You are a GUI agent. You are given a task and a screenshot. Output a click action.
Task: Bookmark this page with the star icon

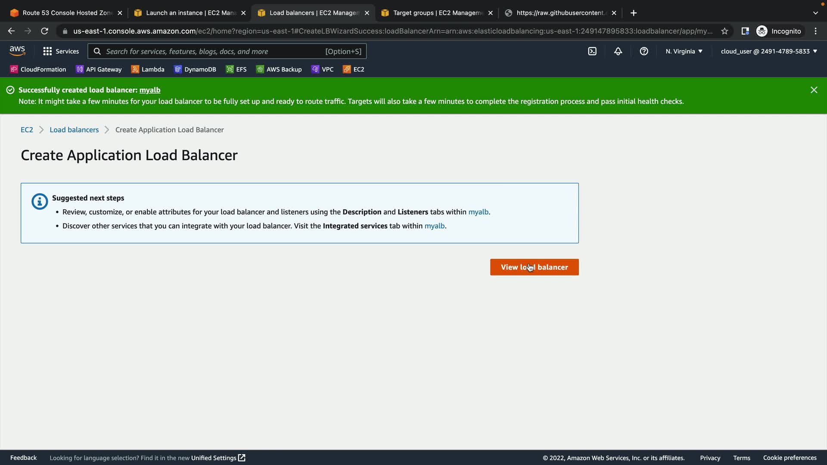tap(724, 31)
